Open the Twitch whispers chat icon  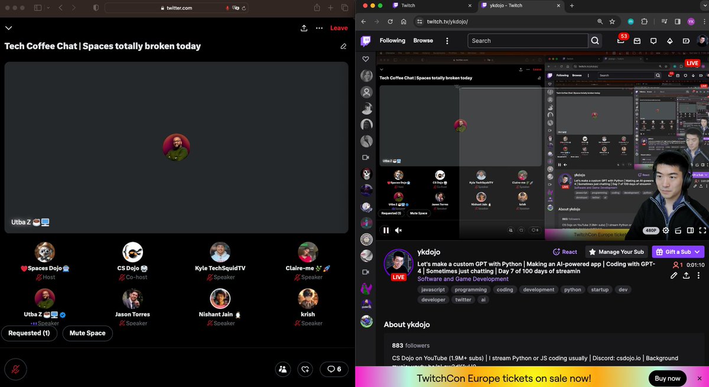653,41
